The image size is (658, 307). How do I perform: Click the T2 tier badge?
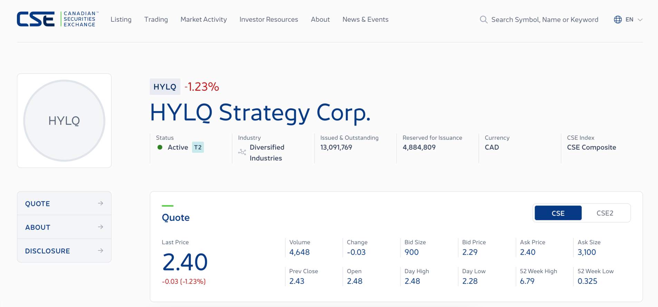198,147
